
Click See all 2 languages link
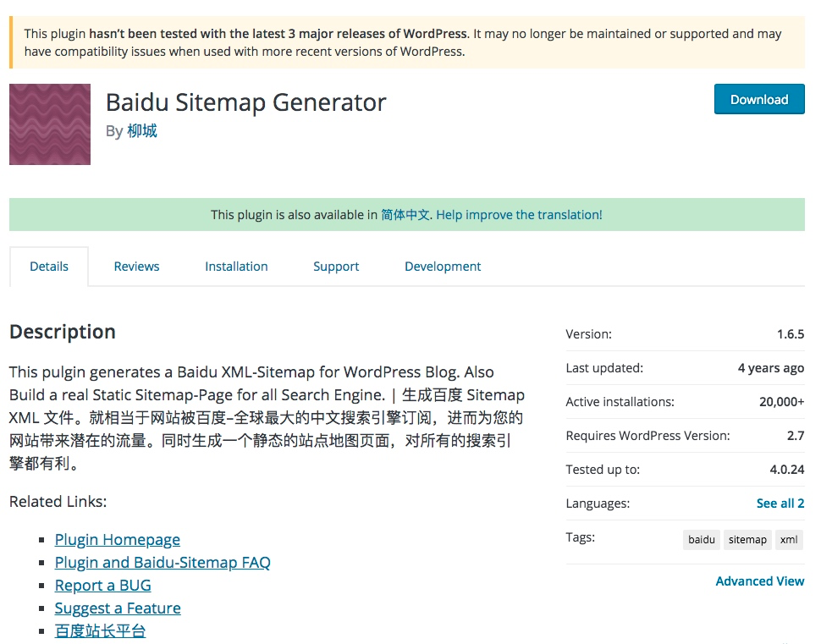780,503
